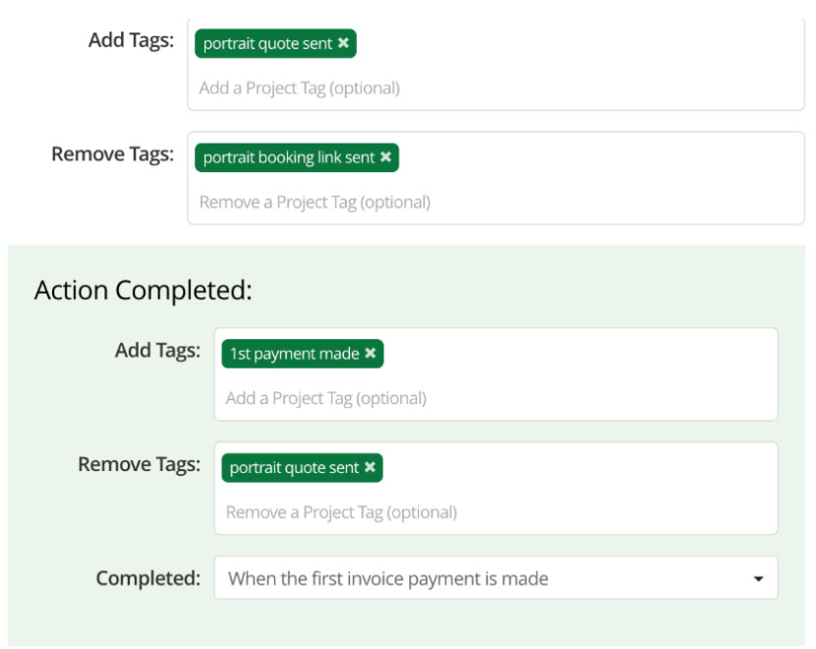Click 'portrait quote sent' chip in lower Remove Tags
This screenshot has height=649, width=816.
[294, 467]
